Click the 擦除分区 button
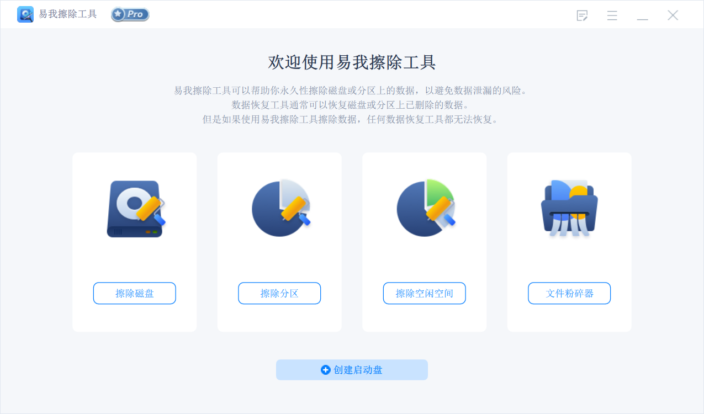The image size is (704, 414). [x=279, y=293]
